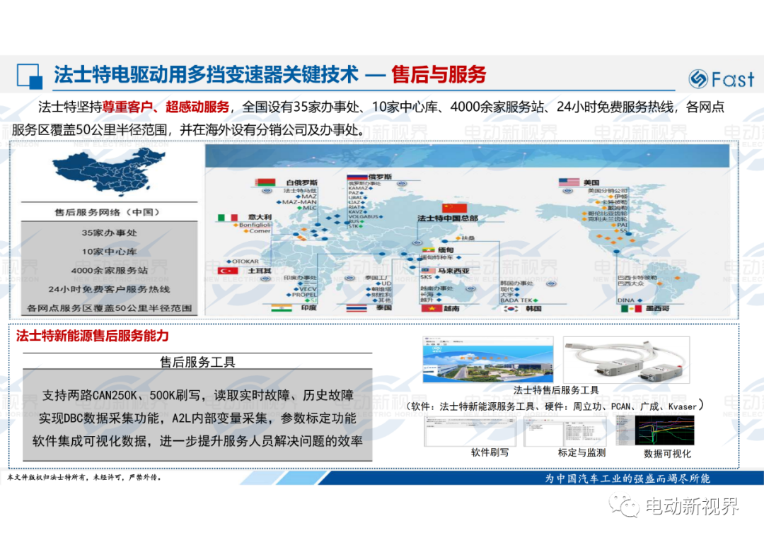Click the India flag next to 印度
Viewport: 764px width, 540px height.
click(281, 308)
